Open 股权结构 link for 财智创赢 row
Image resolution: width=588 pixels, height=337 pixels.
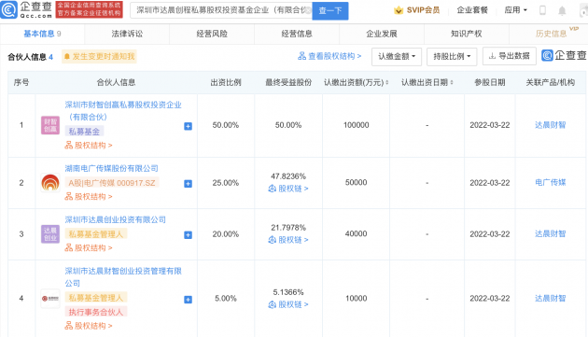click(x=89, y=146)
